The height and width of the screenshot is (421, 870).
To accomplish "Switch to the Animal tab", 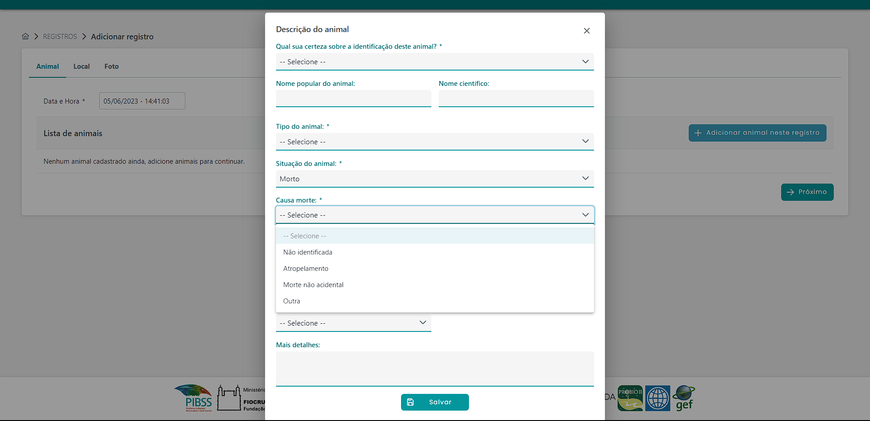I will [48, 66].
